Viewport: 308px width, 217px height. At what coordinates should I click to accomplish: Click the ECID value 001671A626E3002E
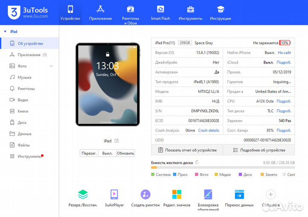point(204,121)
